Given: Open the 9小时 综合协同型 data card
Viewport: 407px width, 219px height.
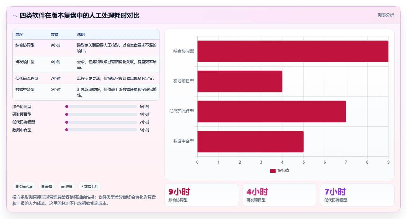Looking at the screenshot, I should 201,195.
